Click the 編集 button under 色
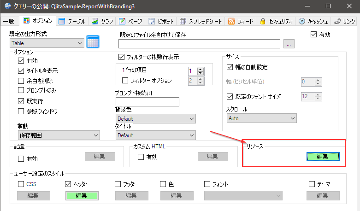Viewport: 360px width, 211px height. coord(177,196)
